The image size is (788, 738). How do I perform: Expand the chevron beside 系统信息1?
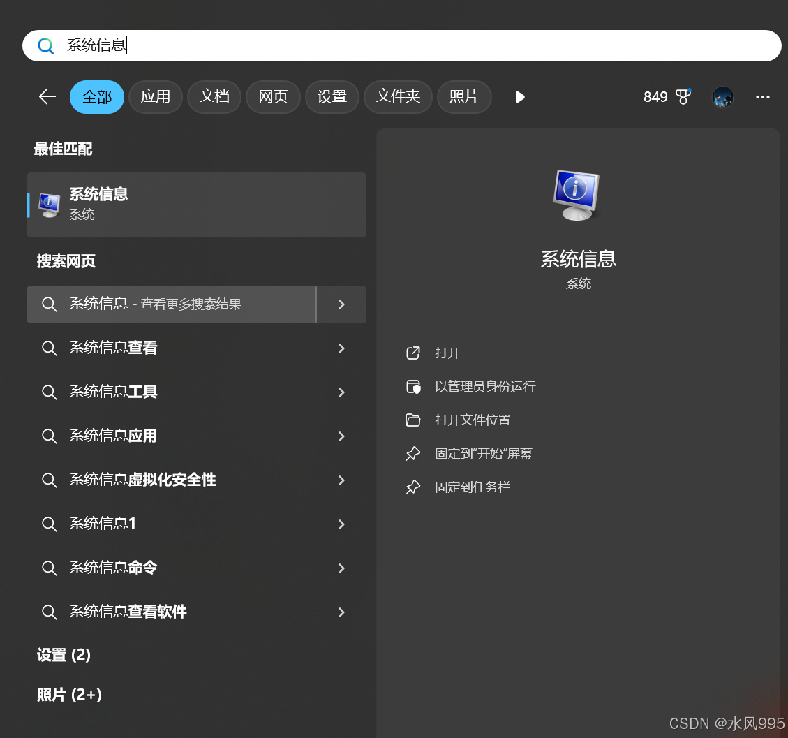(341, 524)
